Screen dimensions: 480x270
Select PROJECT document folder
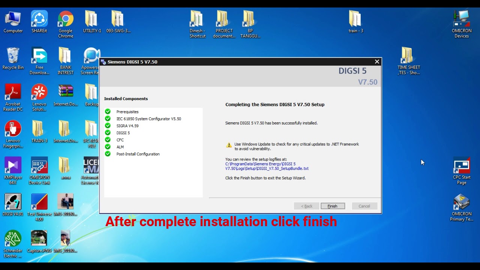tap(224, 25)
